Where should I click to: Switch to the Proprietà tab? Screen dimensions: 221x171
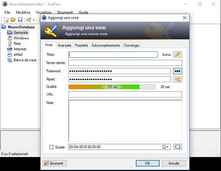[x=81, y=45]
